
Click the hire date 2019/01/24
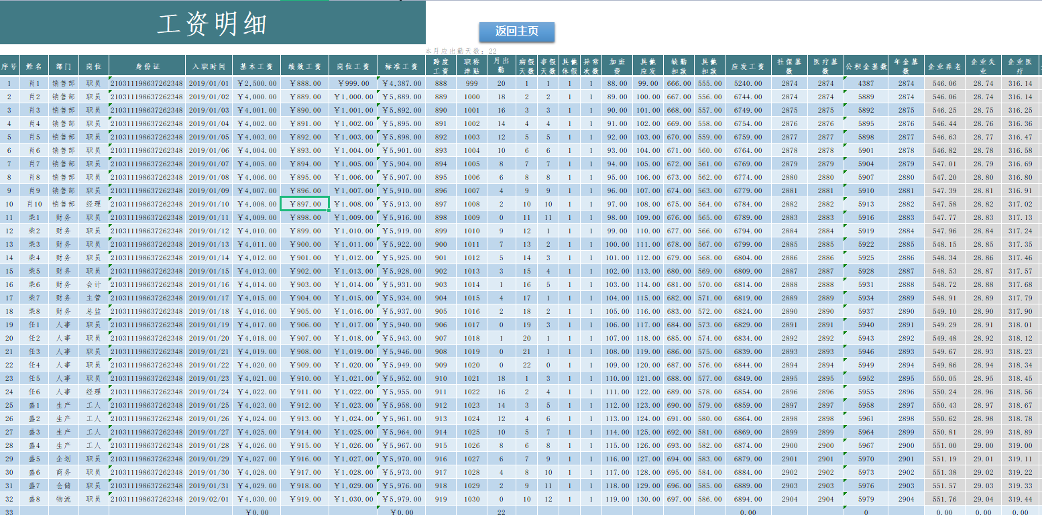tap(209, 392)
